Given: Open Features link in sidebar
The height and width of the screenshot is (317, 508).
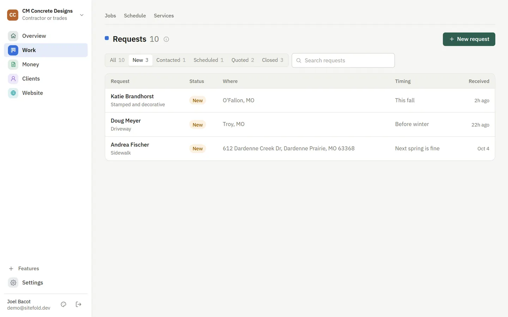Looking at the screenshot, I should point(29,268).
